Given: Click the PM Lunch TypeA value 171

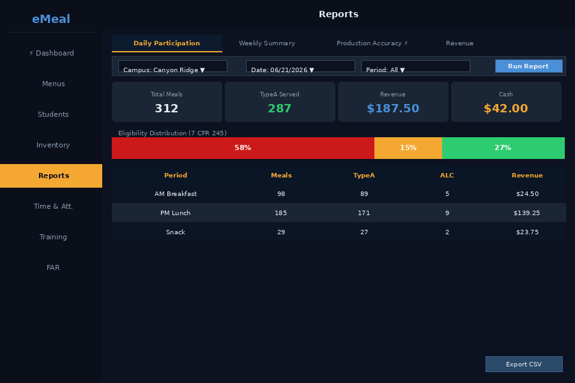Looking at the screenshot, I should point(364,213).
